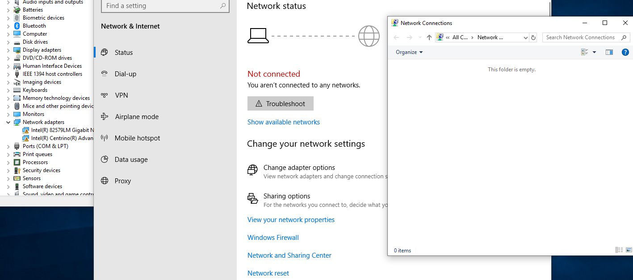
Task: Expand the Bluetooth tree node
Action: (8, 26)
